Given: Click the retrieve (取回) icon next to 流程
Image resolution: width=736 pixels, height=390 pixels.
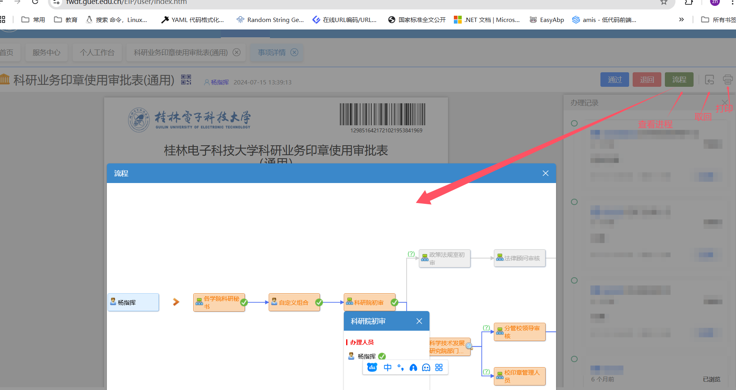Looking at the screenshot, I should point(709,80).
